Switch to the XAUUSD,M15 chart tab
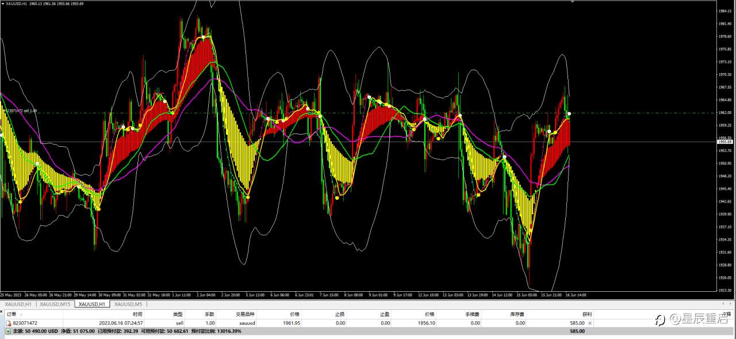 55,304
